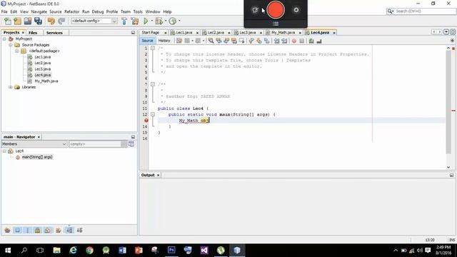Click the New File toolbar icon
The height and width of the screenshot is (257, 457).
pyautogui.click(x=8, y=21)
